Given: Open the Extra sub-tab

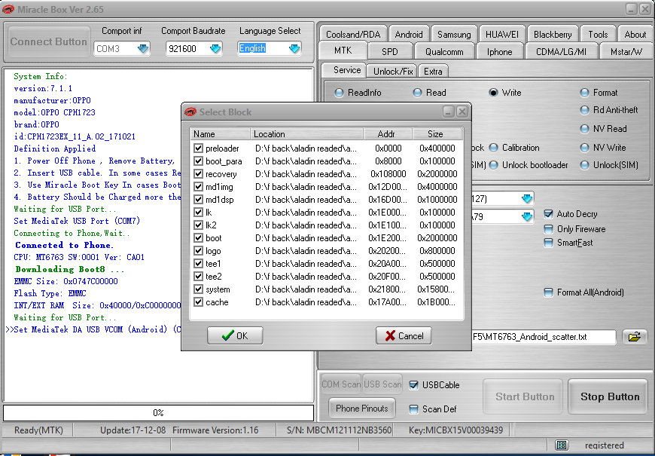Looking at the screenshot, I should 433,71.
